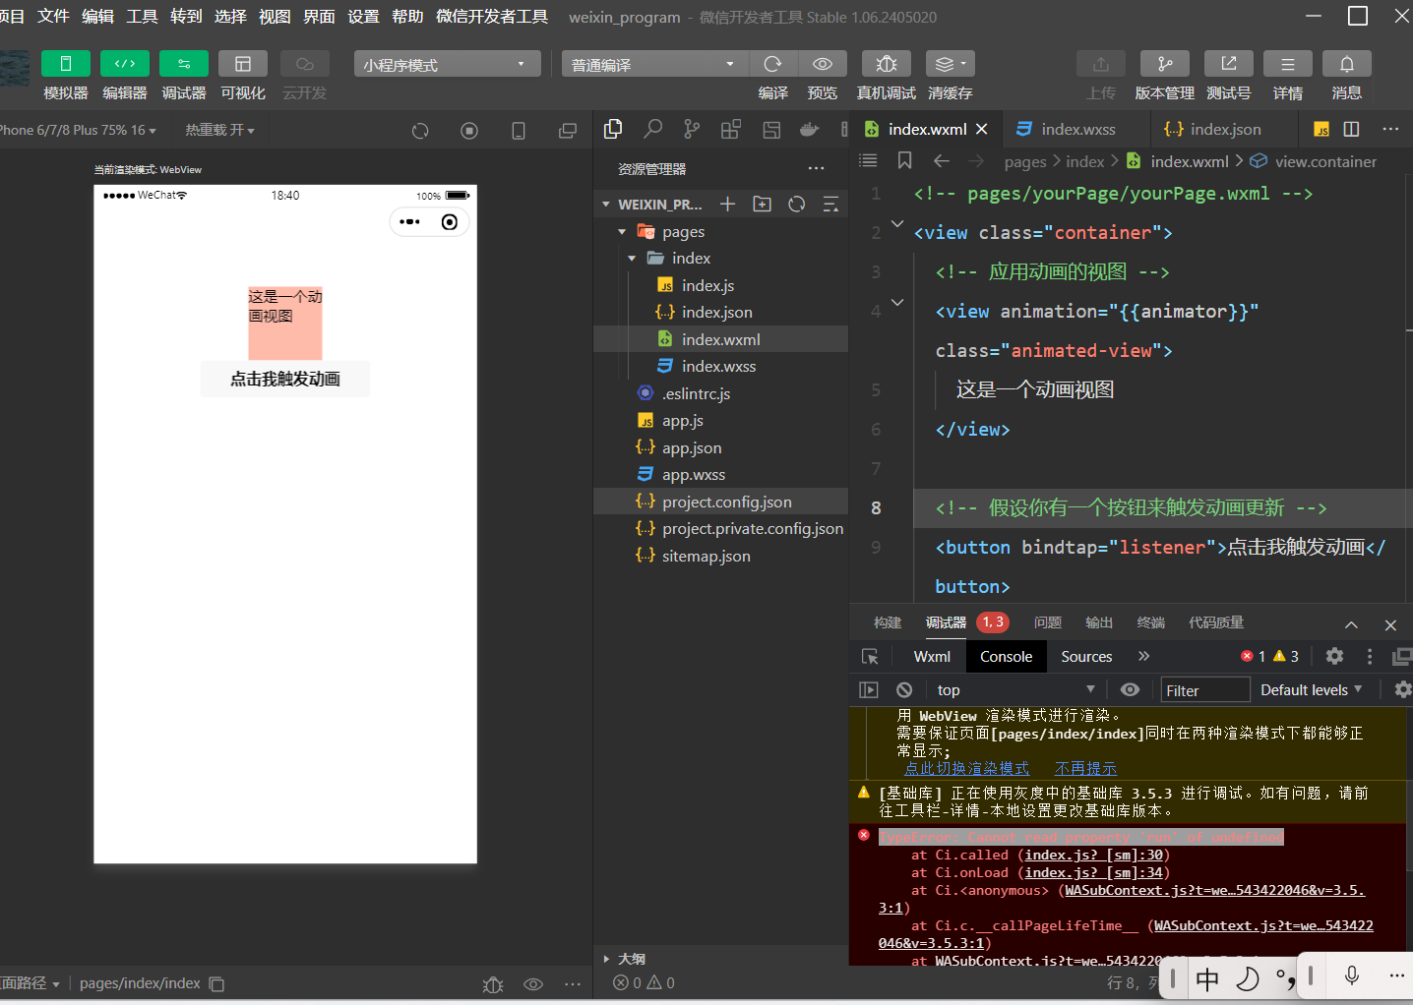
Task: Toggle the editor (编辑器) panel button
Action: (x=125, y=64)
